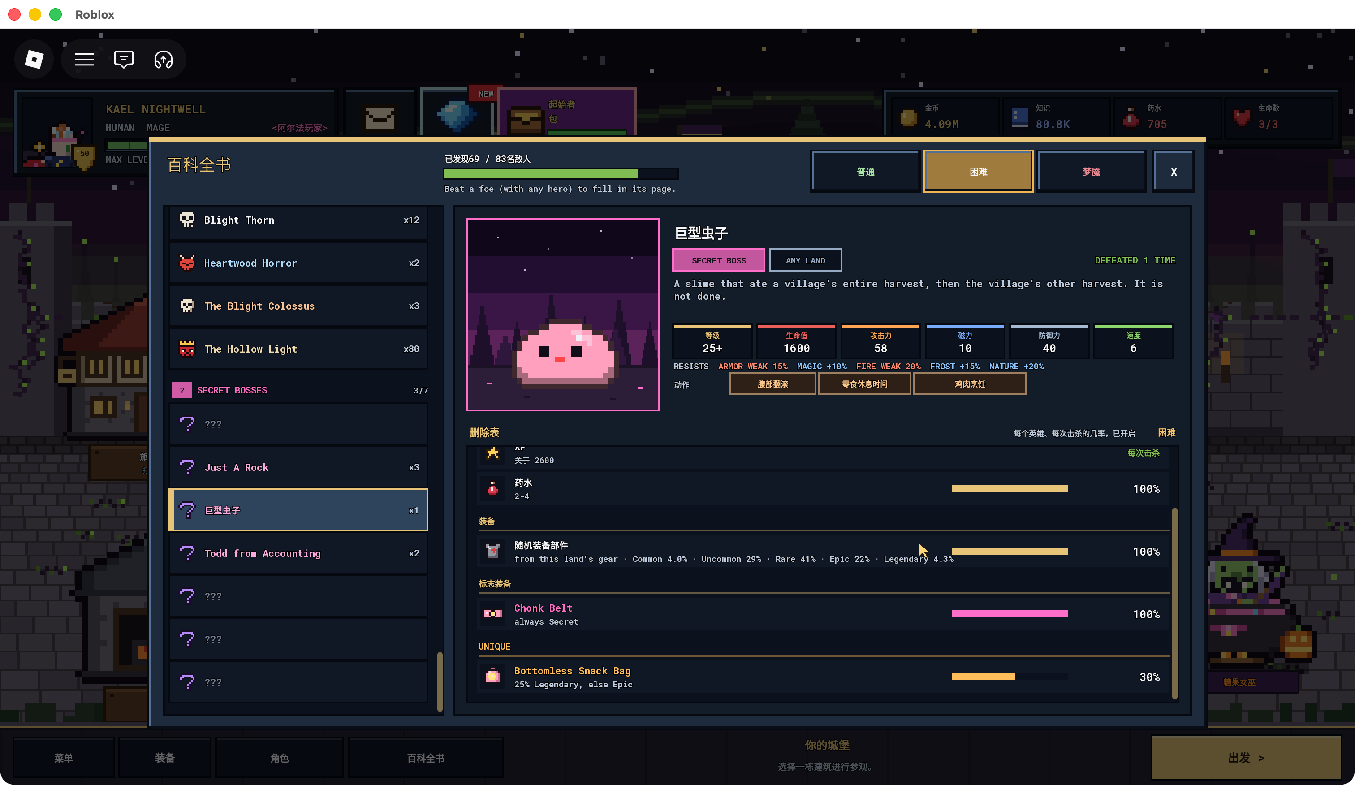Open the mail envelope icon
1355x785 pixels.
pyautogui.click(x=380, y=118)
